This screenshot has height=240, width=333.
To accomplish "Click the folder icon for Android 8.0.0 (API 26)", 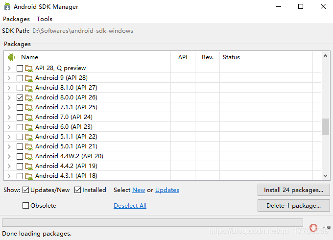I will pyautogui.click(x=29, y=97).
